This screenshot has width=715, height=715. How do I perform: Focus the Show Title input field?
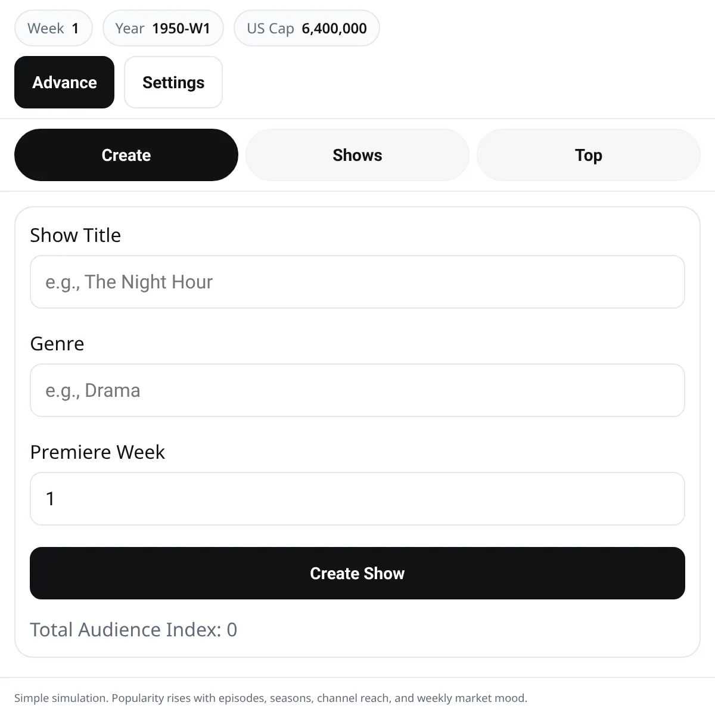point(357,282)
